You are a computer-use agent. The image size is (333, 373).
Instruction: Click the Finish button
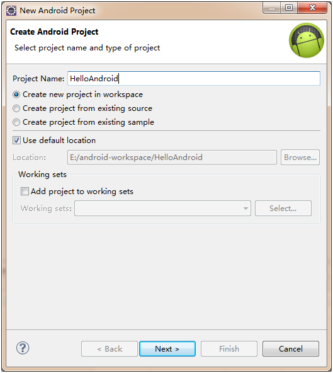[229, 348]
